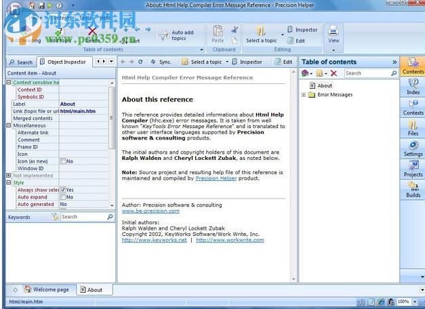
Task: Open the Contents sidebar panel
Action: click(413, 66)
